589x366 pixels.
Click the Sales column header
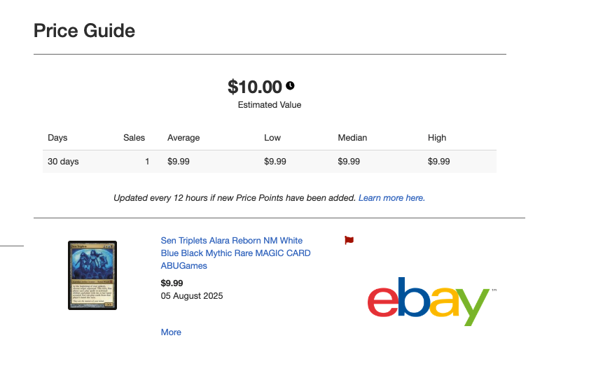pyautogui.click(x=134, y=138)
